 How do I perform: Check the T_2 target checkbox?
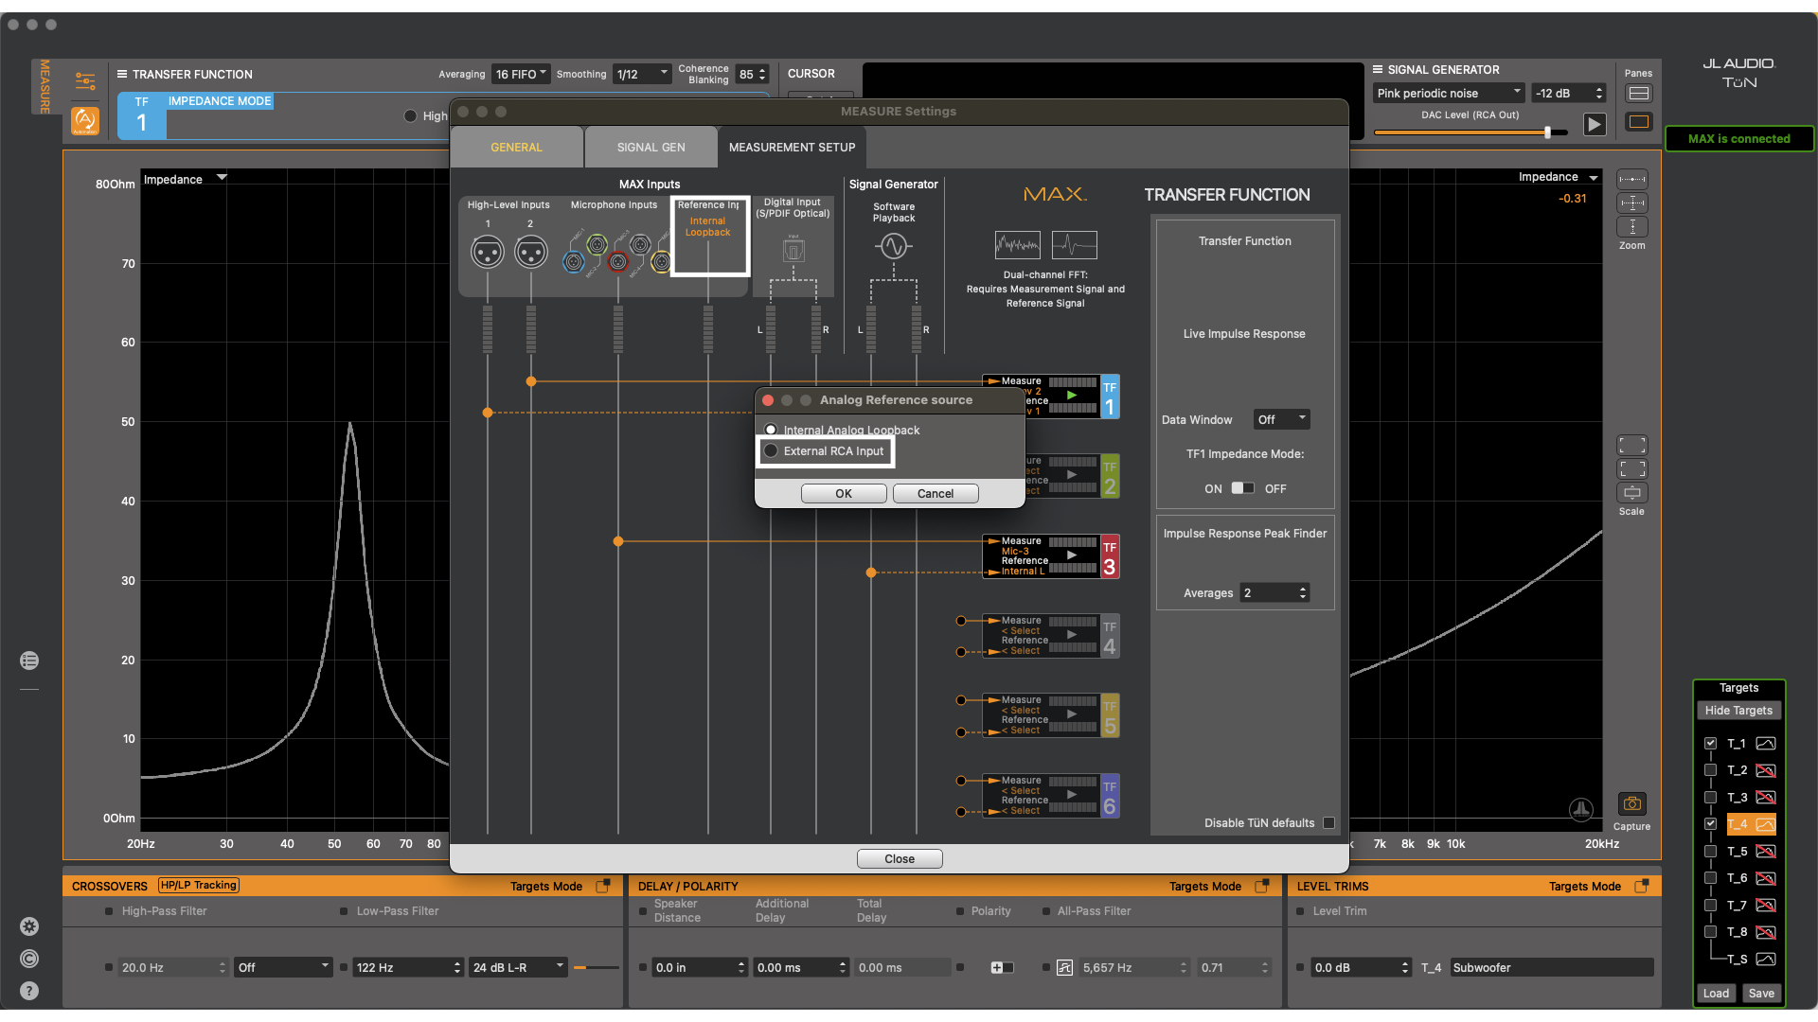(x=1710, y=770)
